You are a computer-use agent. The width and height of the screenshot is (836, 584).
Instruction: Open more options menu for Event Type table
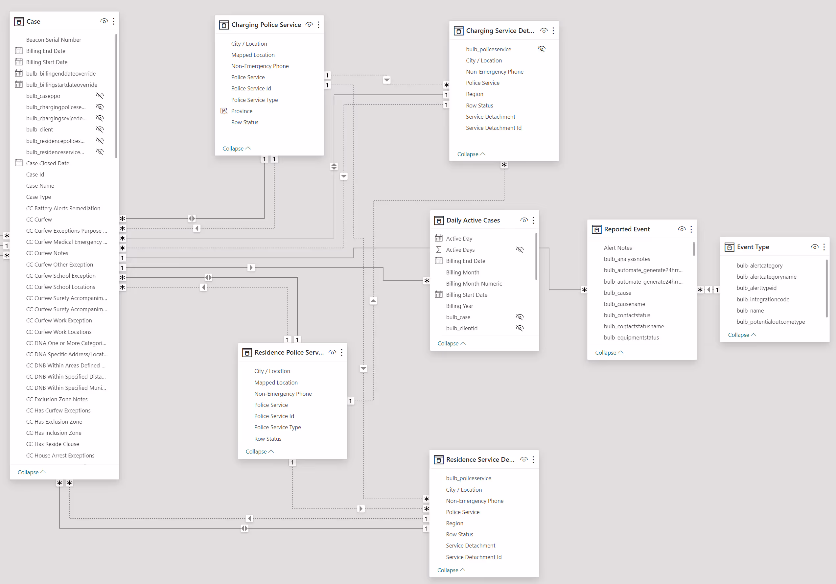pos(824,247)
